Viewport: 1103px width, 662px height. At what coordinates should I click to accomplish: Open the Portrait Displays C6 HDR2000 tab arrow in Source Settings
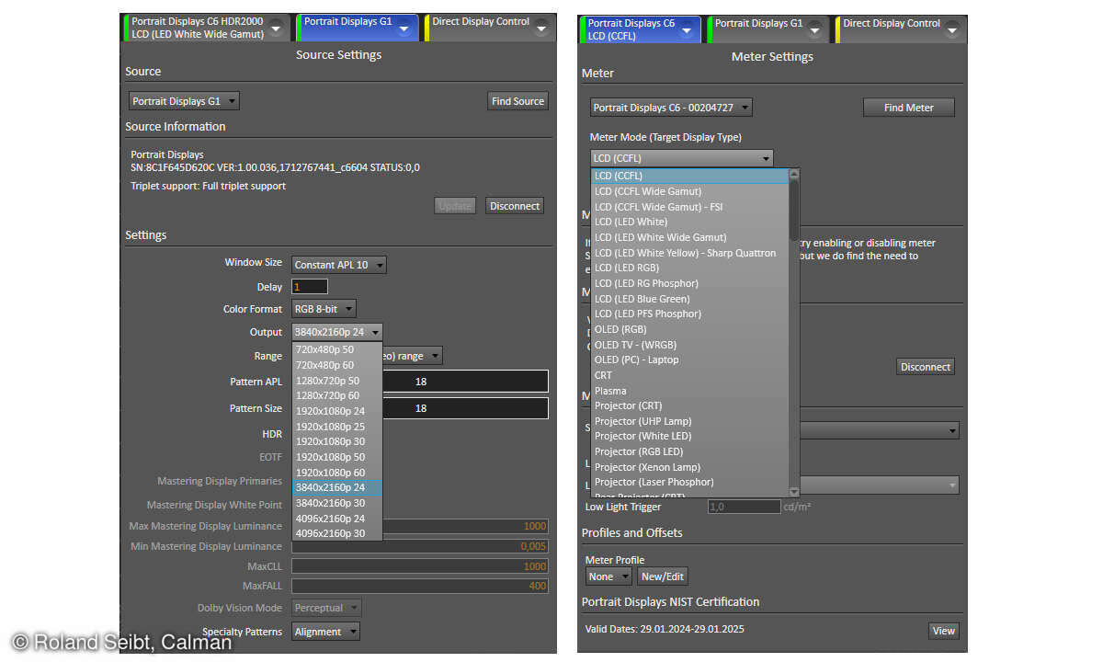(278, 29)
